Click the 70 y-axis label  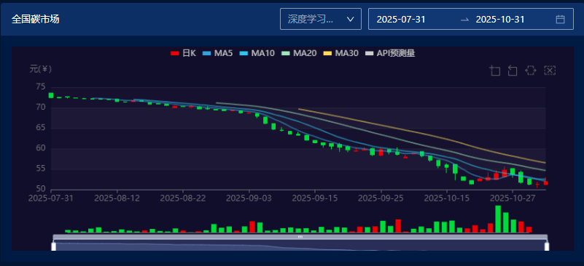click(x=41, y=108)
